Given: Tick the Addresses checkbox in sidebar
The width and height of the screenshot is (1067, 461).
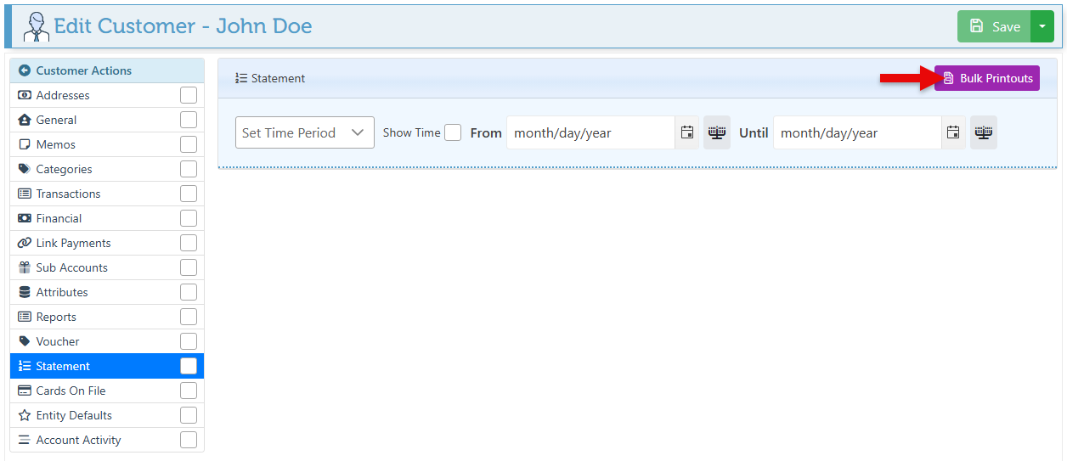Looking at the screenshot, I should [189, 95].
